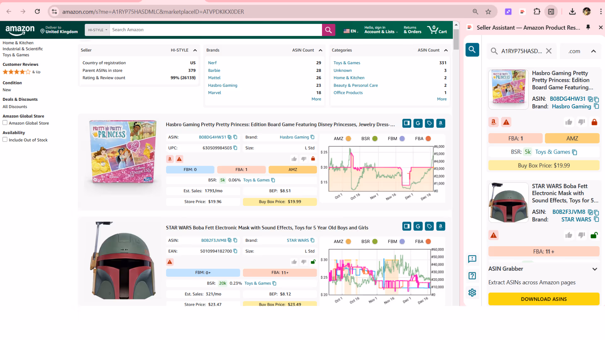Open Returns & Orders
605x340 pixels.
click(412, 30)
